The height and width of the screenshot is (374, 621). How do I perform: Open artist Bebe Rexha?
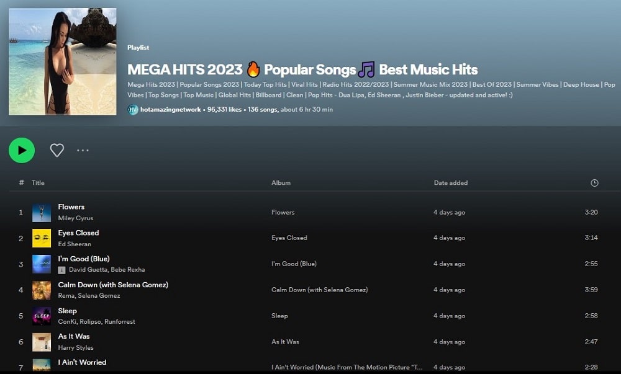pyautogui.click(x=128, y=270)
